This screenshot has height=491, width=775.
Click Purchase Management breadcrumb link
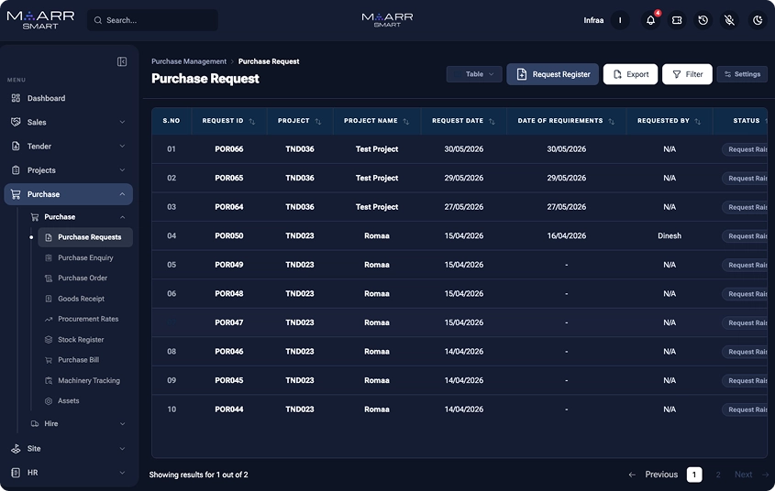coord(189,61)
